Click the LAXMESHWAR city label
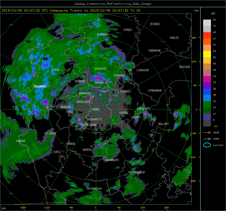The width and height of the screenshot is (226, 211). [x=89, y=125]
